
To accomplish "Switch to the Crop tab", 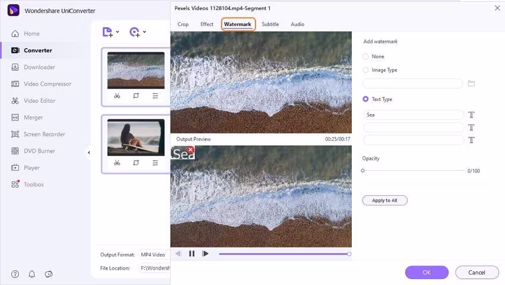I will coord(183,24).
